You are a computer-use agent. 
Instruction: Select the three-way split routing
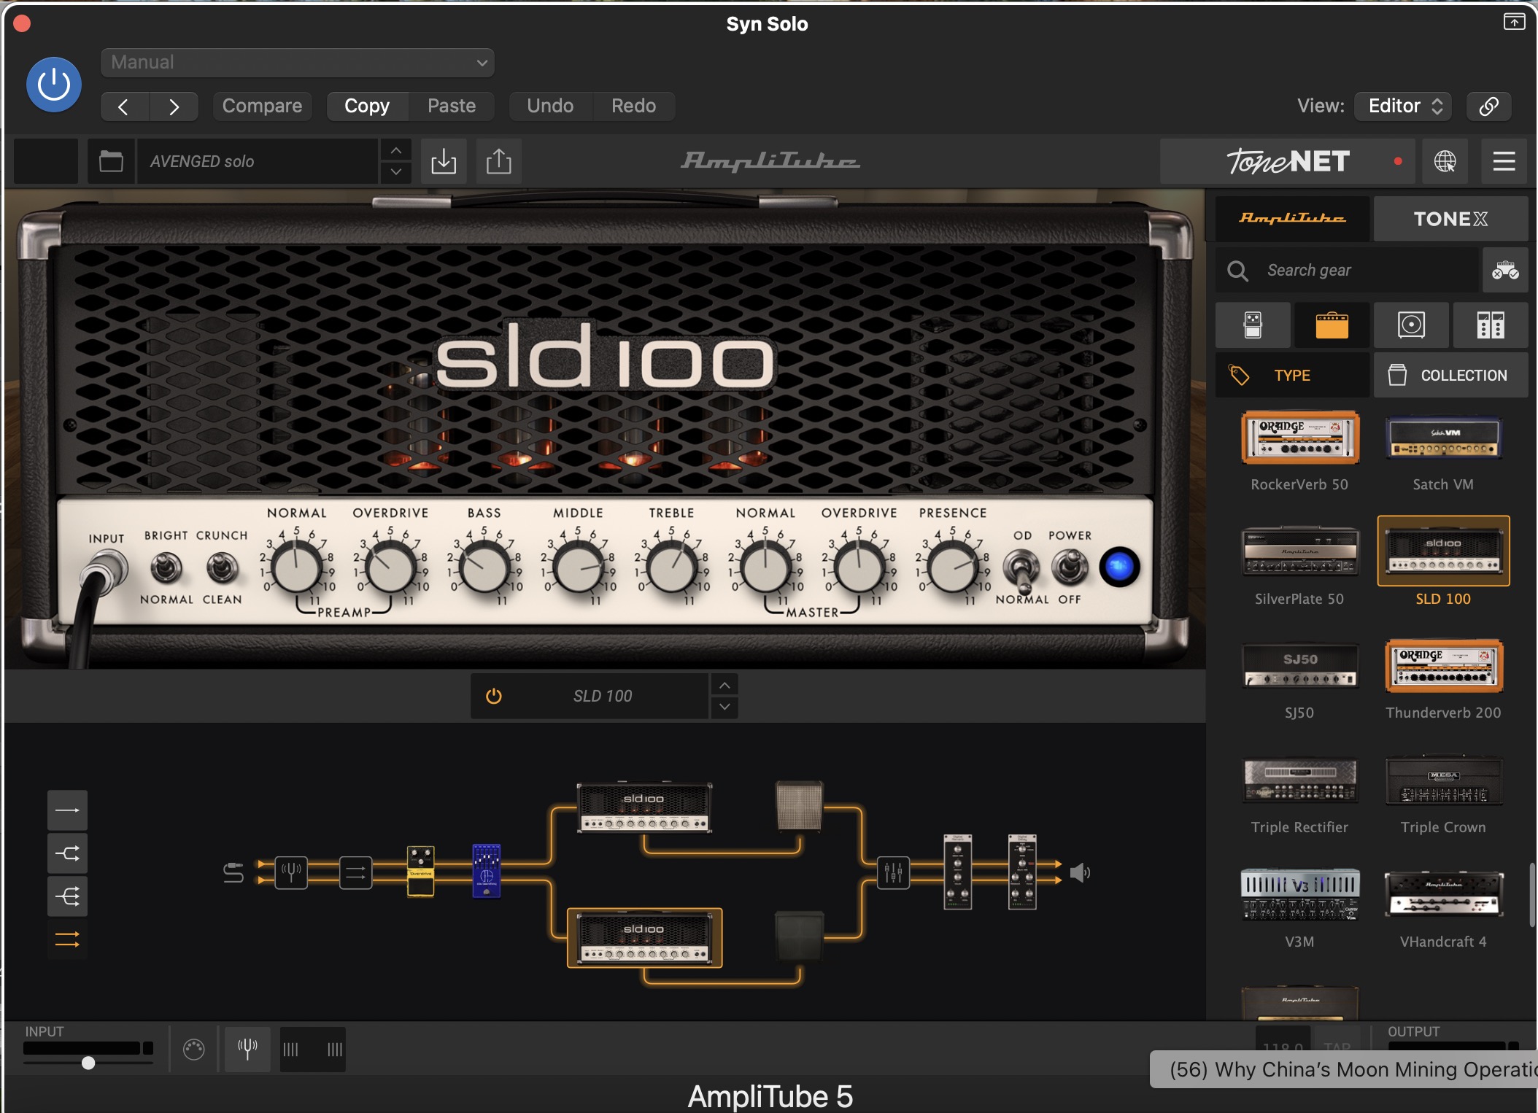coord(67,896)
